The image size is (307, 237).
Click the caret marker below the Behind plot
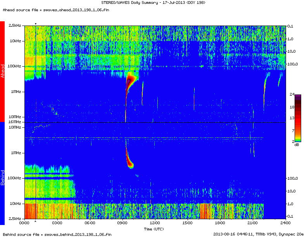[x=36, y=222]
